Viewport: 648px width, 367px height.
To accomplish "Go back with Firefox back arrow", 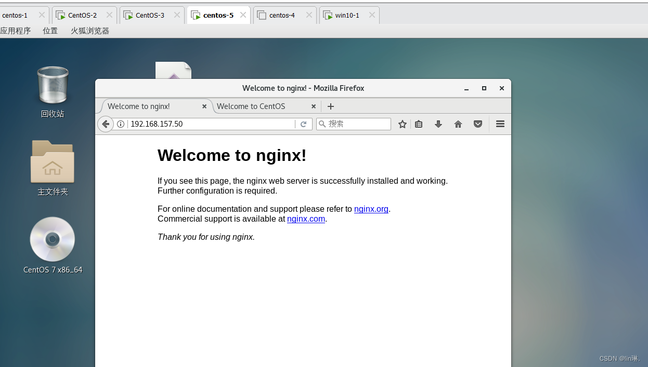I will point(106,124).
